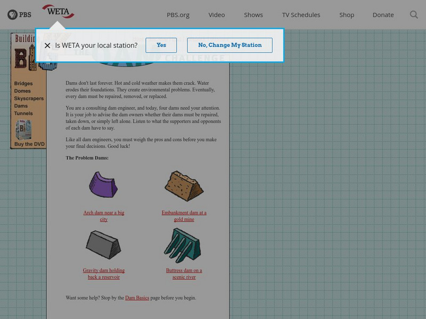The width and height of the screenshot is (426, 319).
Task: Dismiss the station prompt with X
Action: coord(47,45)
